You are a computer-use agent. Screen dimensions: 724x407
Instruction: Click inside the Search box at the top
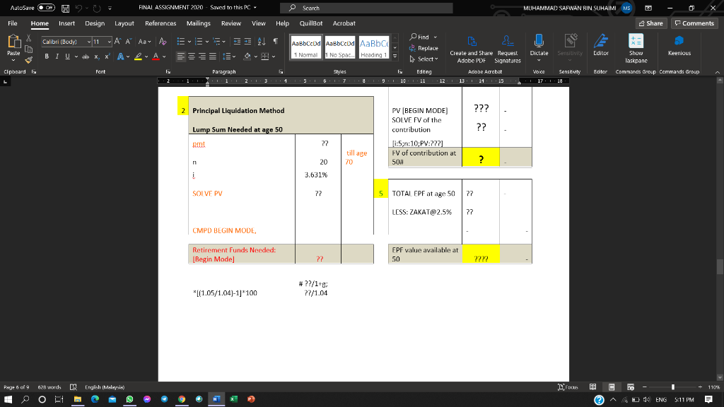tap(368, 8)
